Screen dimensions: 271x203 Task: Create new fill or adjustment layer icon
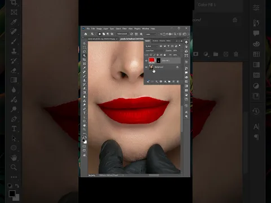point(165,82)
